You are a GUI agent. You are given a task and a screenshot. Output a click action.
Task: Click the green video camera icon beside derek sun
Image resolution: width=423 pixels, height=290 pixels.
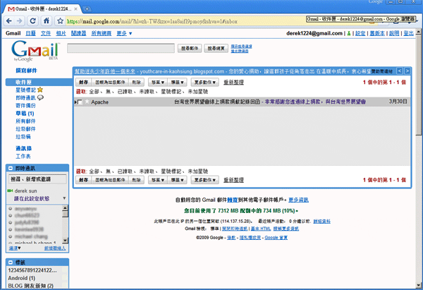pos(11,191)
